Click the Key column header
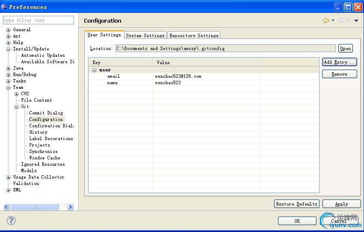This screenshot has width=364, height=232. pos(121,62)
